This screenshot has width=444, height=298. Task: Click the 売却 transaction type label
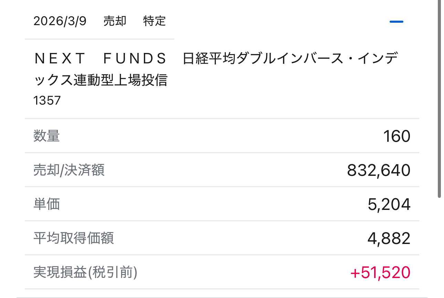pos(115,21)
